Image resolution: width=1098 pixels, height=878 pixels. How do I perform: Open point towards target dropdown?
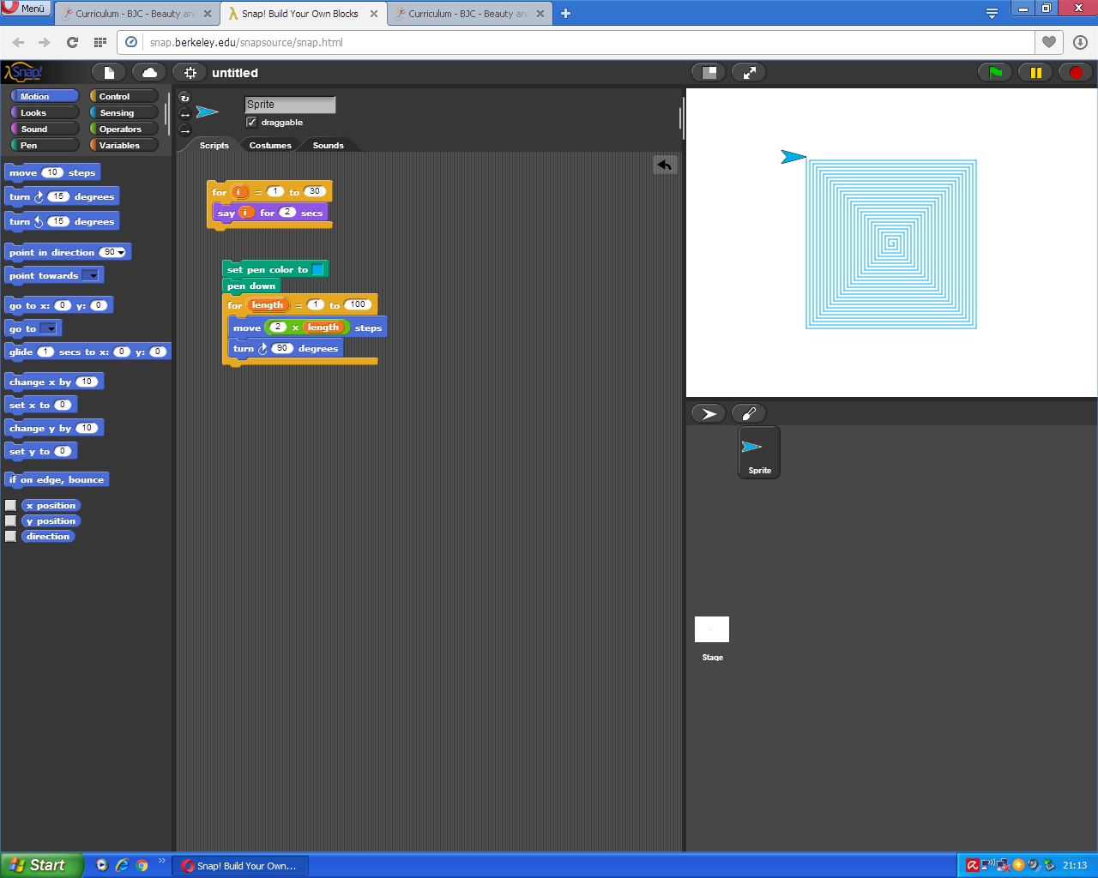(90, 276)
